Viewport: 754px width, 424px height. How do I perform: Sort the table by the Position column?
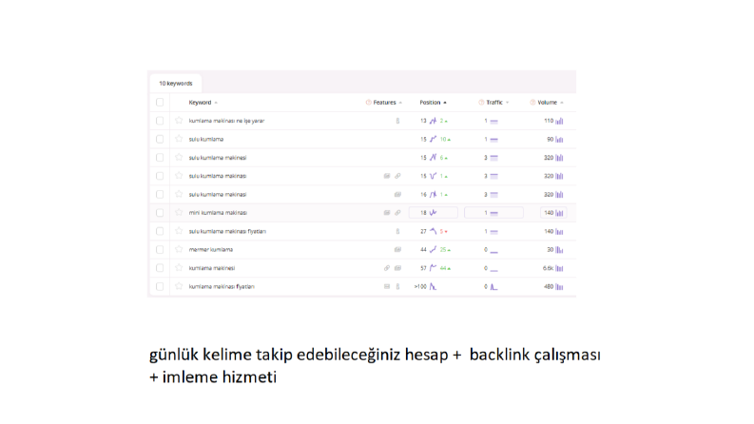pos(433,103)
